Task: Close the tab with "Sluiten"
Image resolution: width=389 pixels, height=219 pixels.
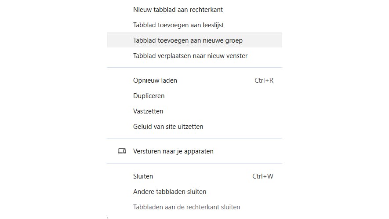Action: click(143, 176)
